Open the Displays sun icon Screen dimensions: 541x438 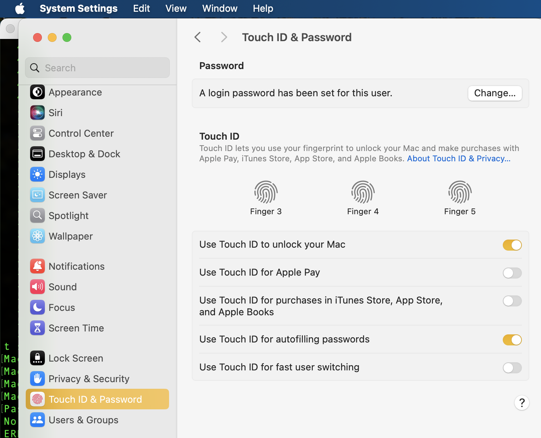[x=37, y=175]
